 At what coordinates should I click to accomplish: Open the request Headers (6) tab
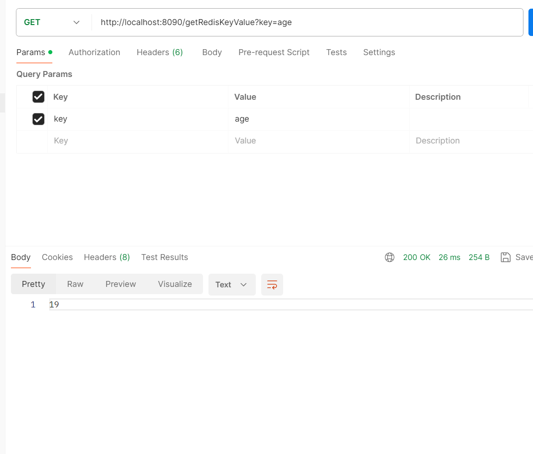(x=160, y=52)
